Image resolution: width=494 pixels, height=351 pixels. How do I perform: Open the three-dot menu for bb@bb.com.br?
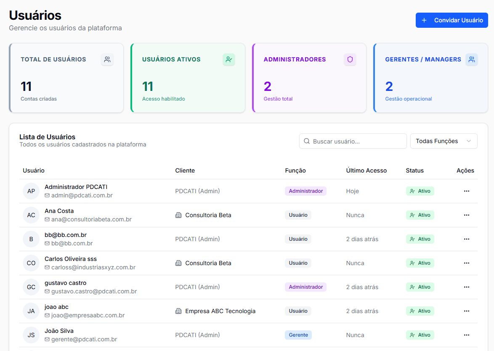[x=467, y=239]
